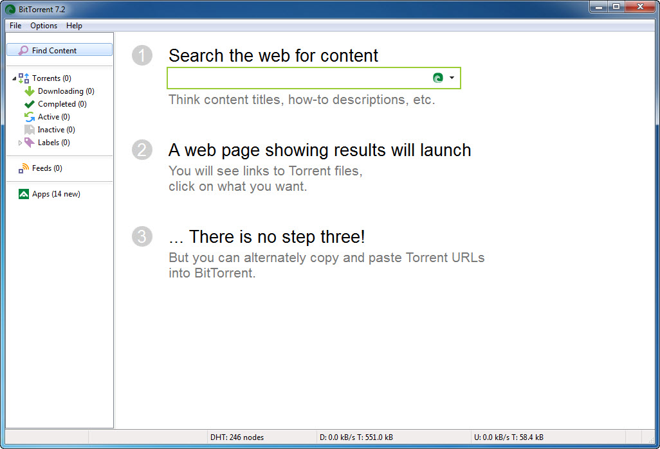
Task: Collapse the Torrents tree node
Action: coord(14,78)
